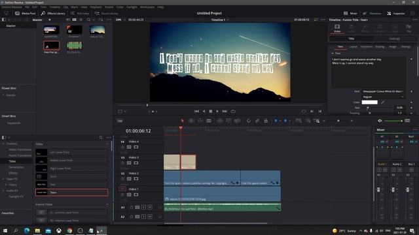Select the second beige Text+ clip on Video 3
419x235 pixels.
[x=188, y=162]
